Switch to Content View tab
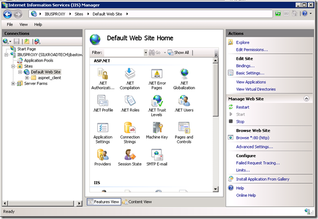Viewport: 318px width, 219px height. [137, 202]
